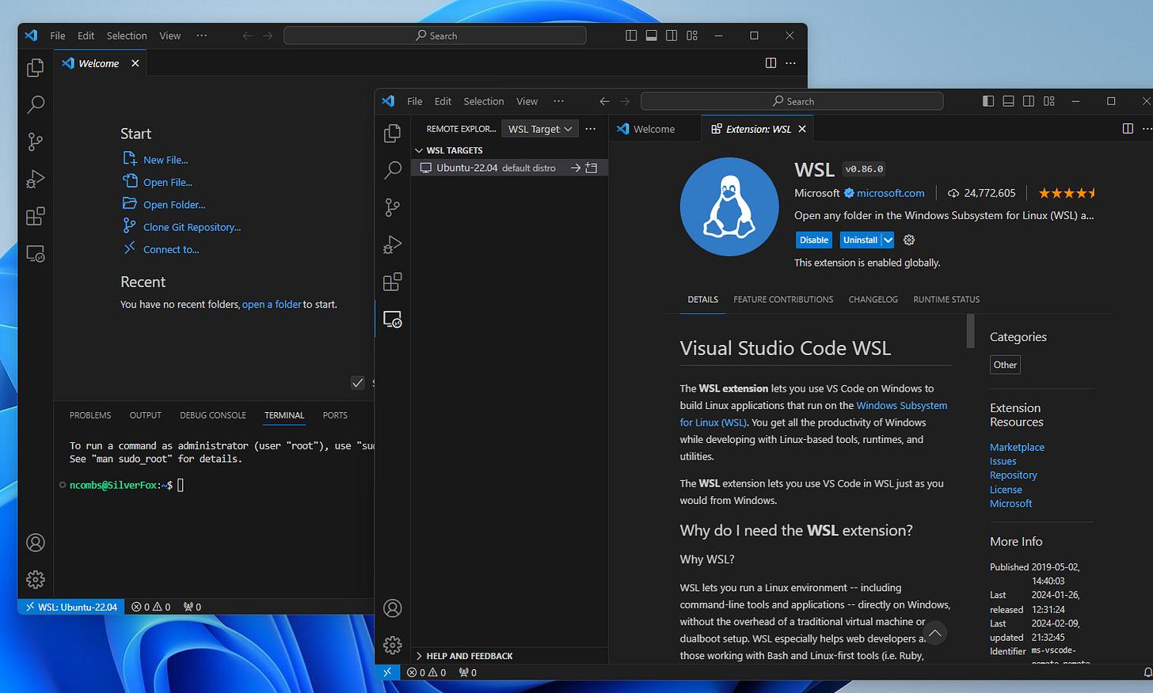Click the extension star rating

(x=1067, y=193)
